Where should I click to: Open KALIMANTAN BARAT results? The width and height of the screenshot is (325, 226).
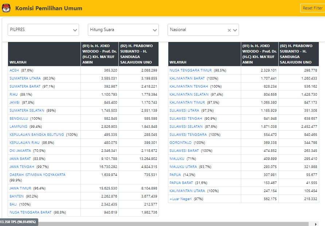click(x=187, y=78)
